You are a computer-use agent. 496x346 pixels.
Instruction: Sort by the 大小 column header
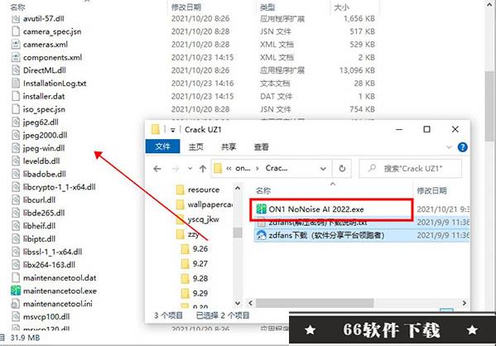tap(341, 7)
